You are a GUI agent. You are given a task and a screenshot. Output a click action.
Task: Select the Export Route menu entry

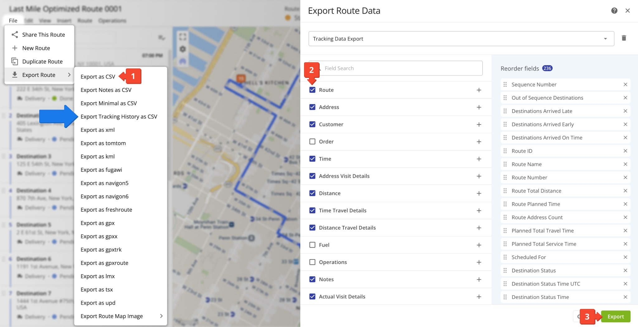[39, 75]
